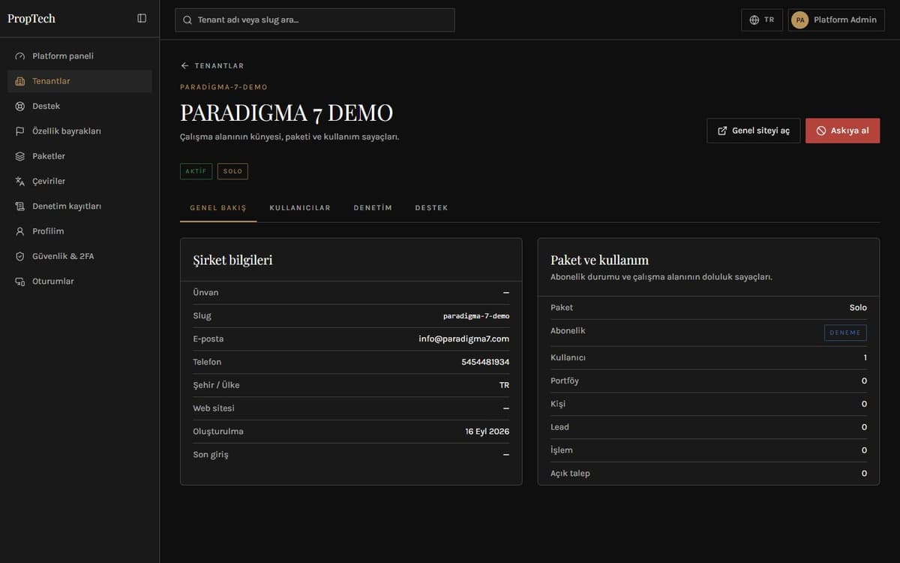Click the Paketler layers icon
Screen dimensions: 900x563
(x=20, y=156)
